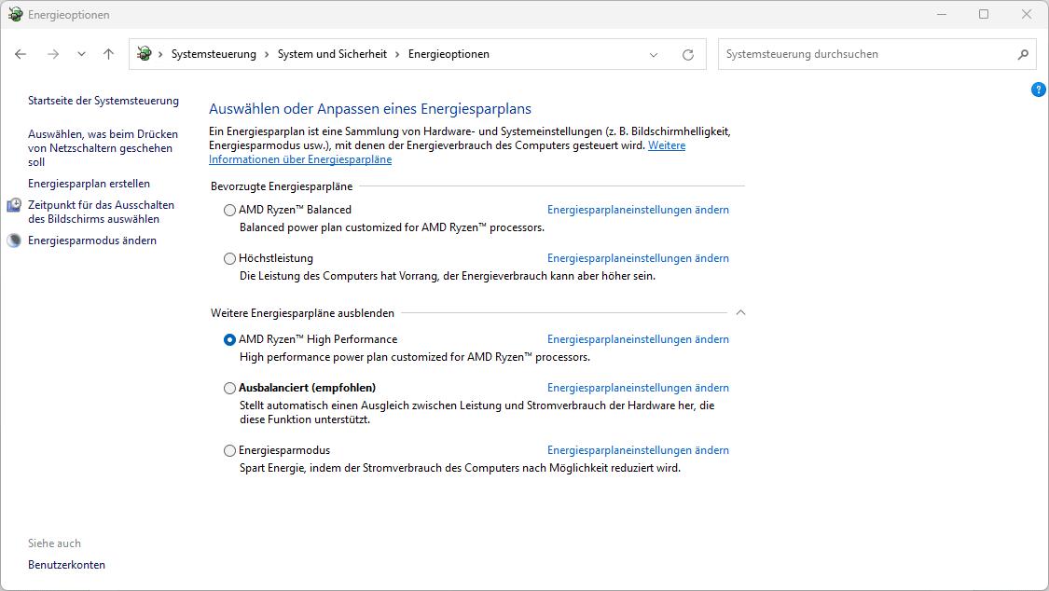Open Zeitpunkt für das Ausschalten des Bildschirms
This screenshot has width=1049, height=591.
(x=101, y=212)
